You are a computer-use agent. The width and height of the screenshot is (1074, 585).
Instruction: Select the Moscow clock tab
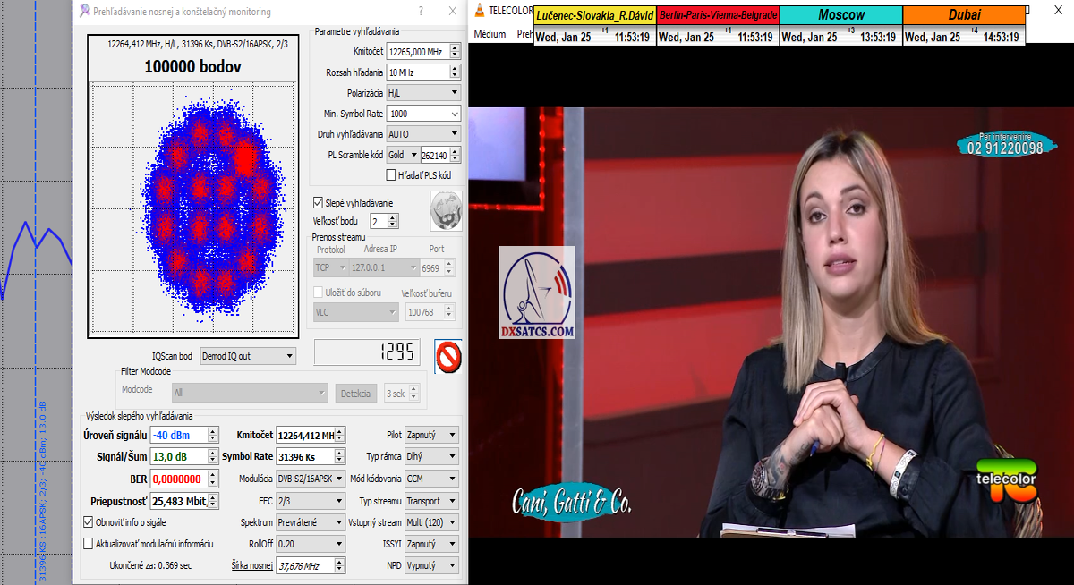840,15
